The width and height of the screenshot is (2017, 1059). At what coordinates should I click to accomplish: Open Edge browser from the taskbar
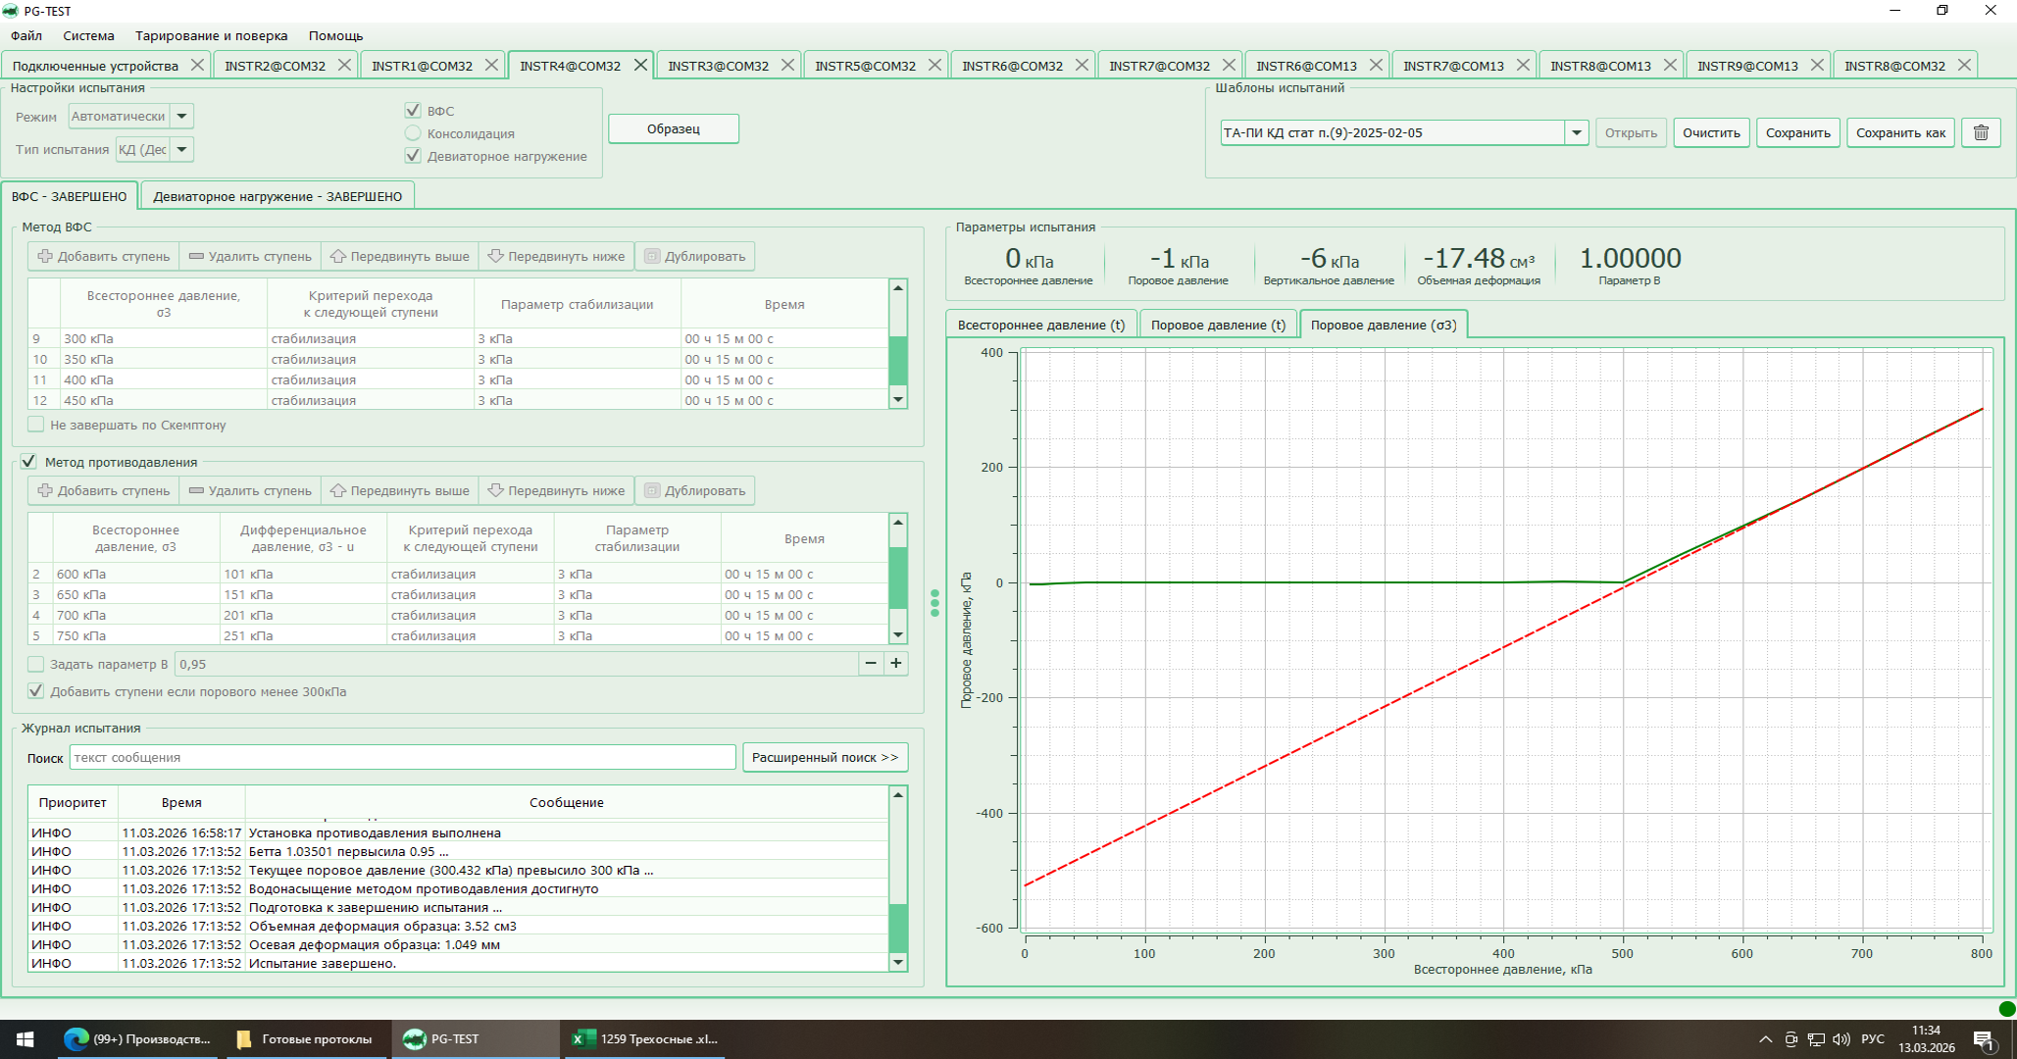(137, 1038)
